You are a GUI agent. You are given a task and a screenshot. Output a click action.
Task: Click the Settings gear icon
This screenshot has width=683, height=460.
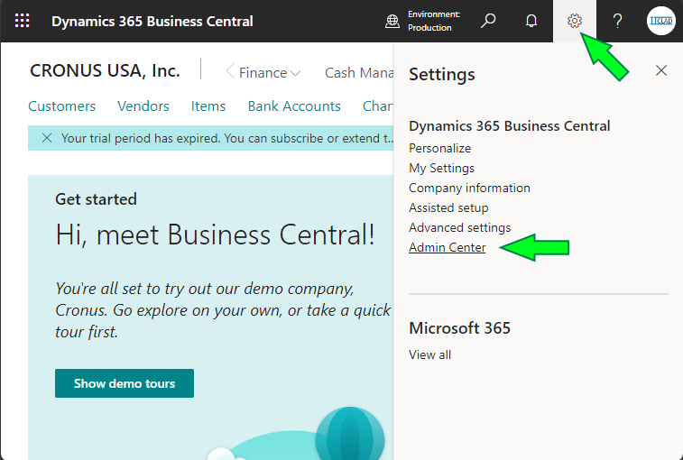point(575,21)
